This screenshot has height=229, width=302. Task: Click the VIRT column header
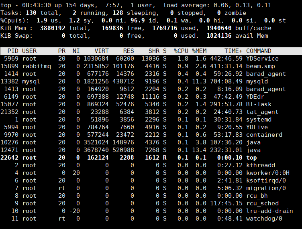coord(102,51)
